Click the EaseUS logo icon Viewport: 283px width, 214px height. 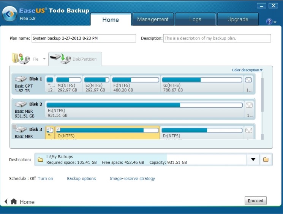point(10,14)
